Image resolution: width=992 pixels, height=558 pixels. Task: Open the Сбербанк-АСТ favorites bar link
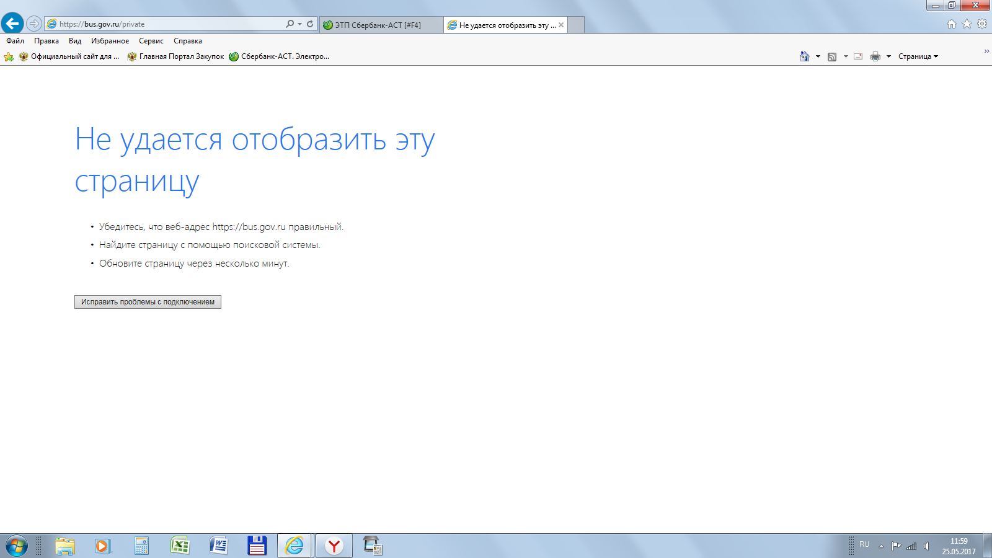click(279, 56)
